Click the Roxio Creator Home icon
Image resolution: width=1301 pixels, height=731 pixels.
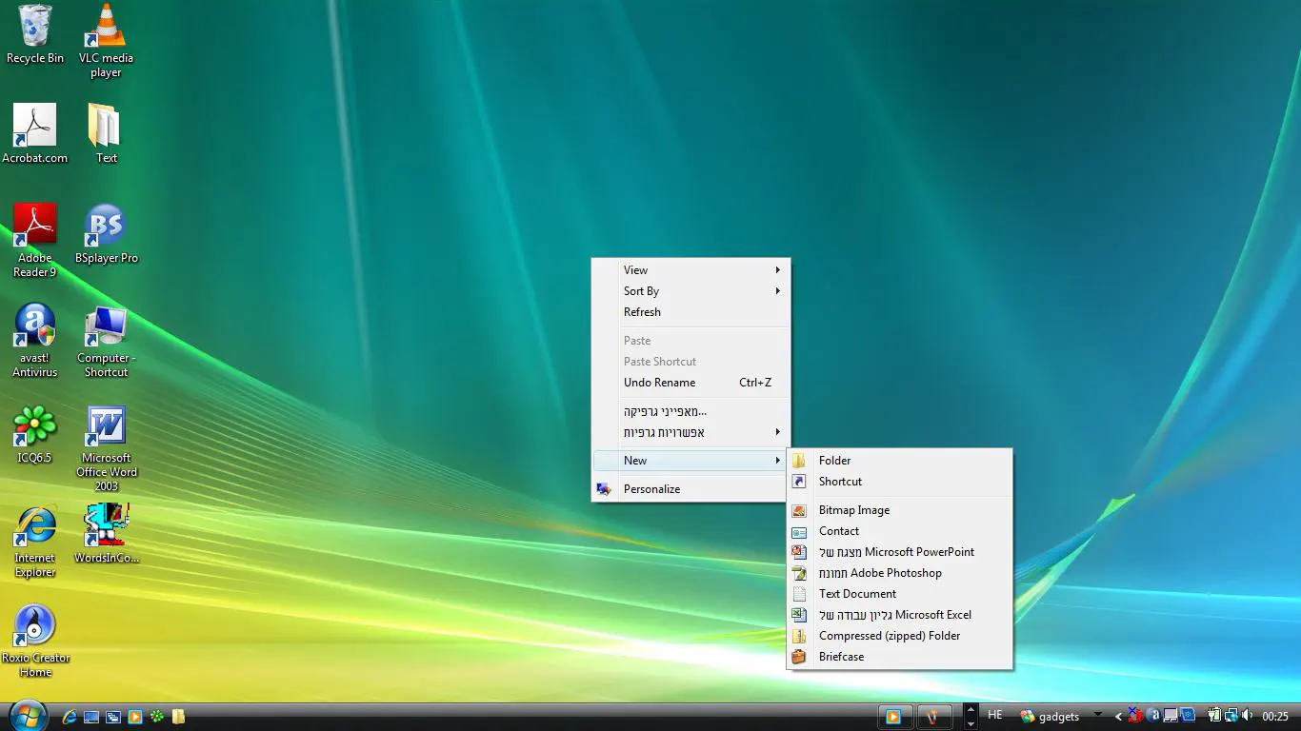click(35, 627)
